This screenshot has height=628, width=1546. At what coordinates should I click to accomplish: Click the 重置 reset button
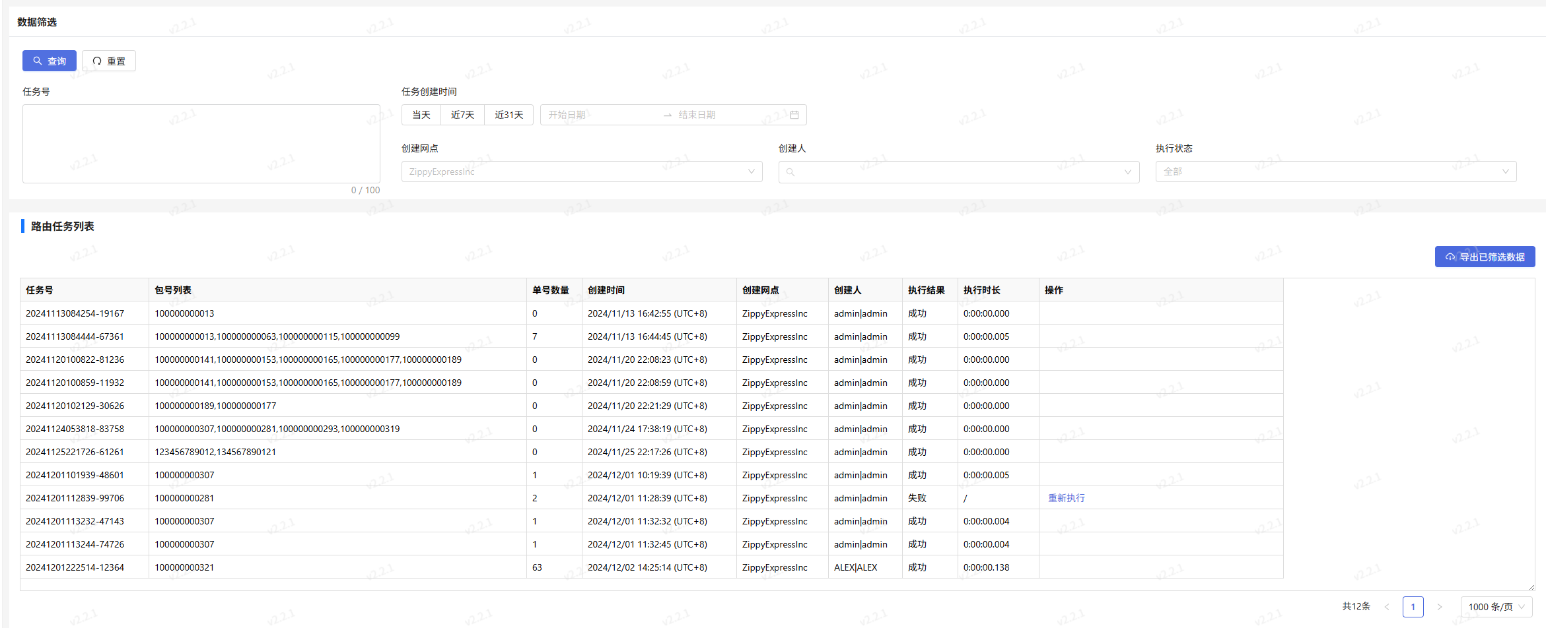point(109,61)
